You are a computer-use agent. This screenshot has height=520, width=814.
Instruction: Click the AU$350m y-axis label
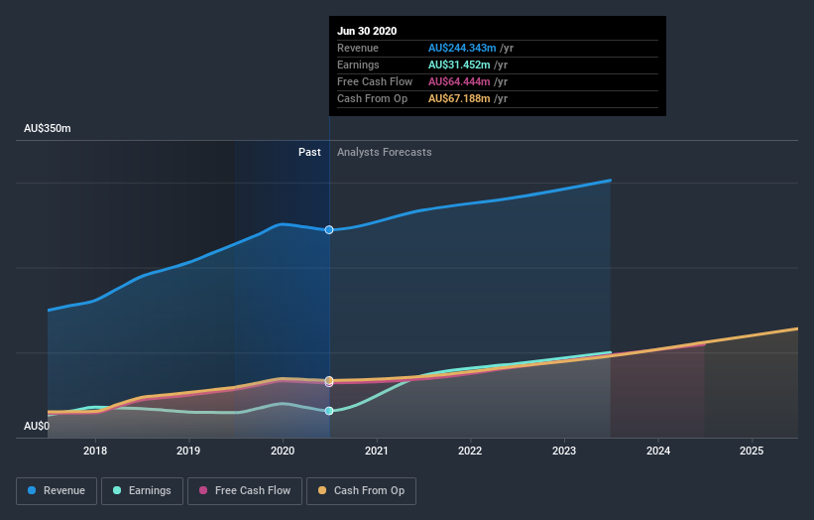48,128
